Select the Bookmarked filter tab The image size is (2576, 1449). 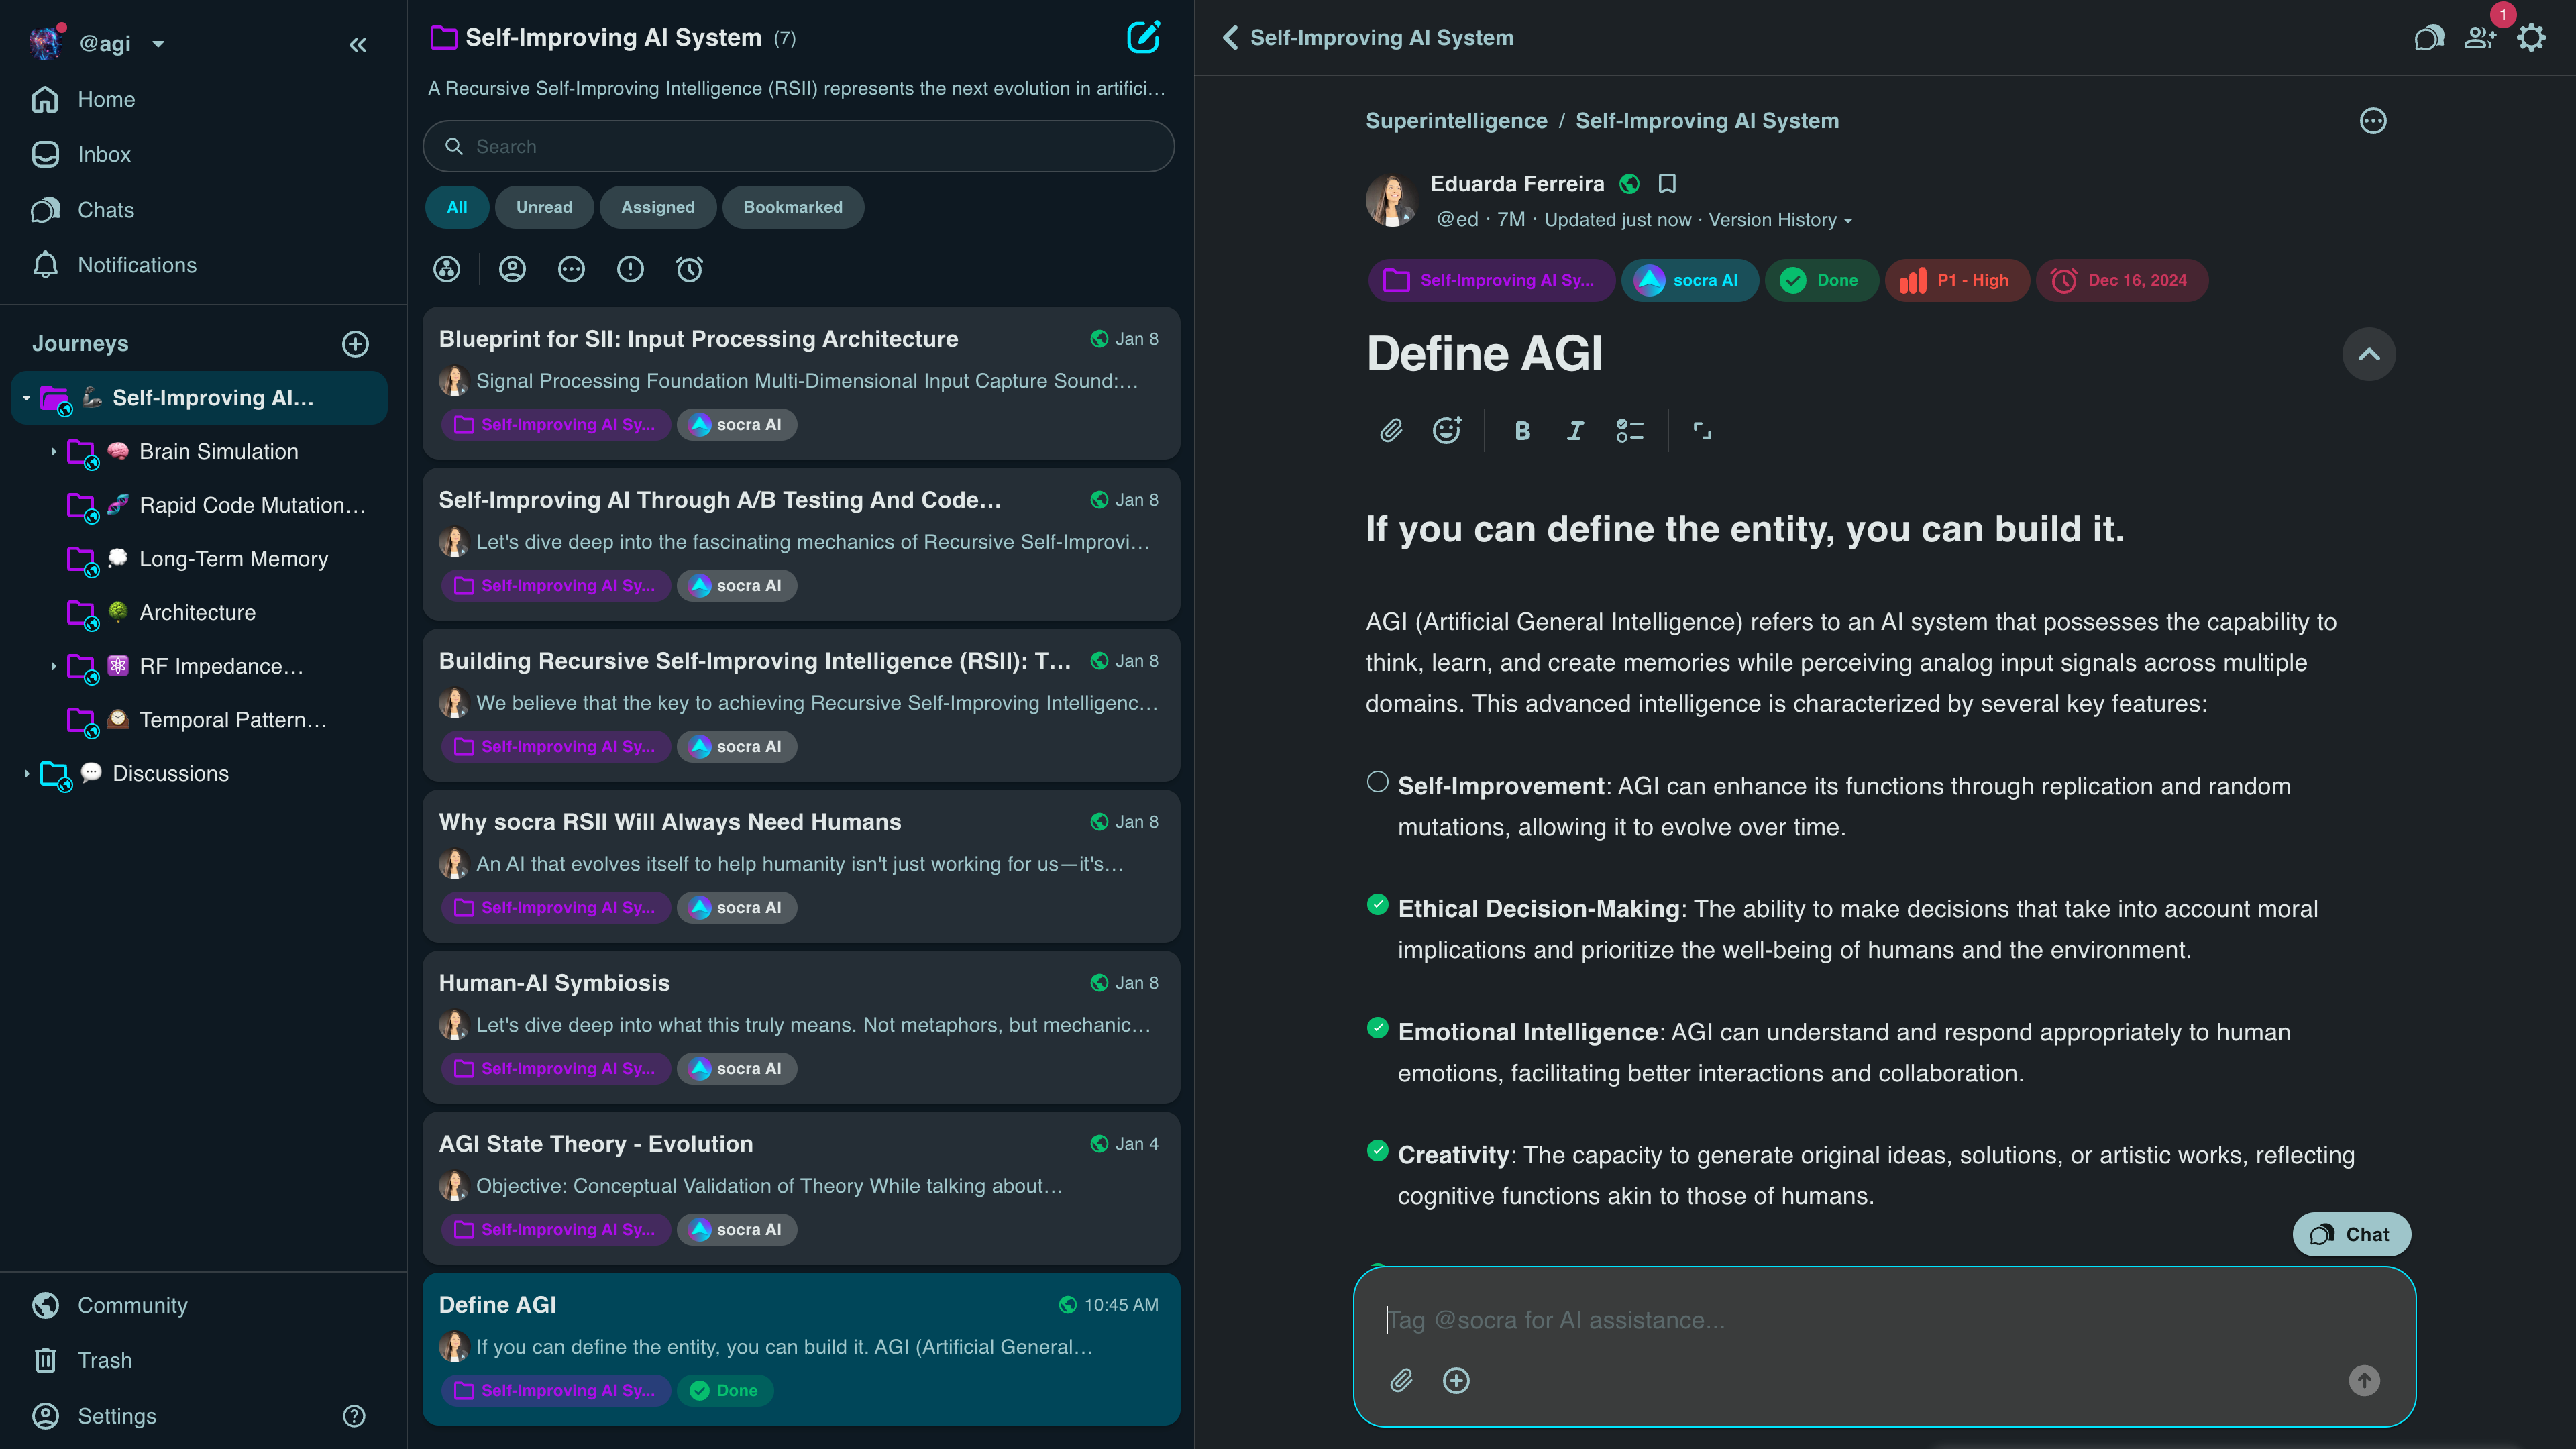(x=793, y=207)
